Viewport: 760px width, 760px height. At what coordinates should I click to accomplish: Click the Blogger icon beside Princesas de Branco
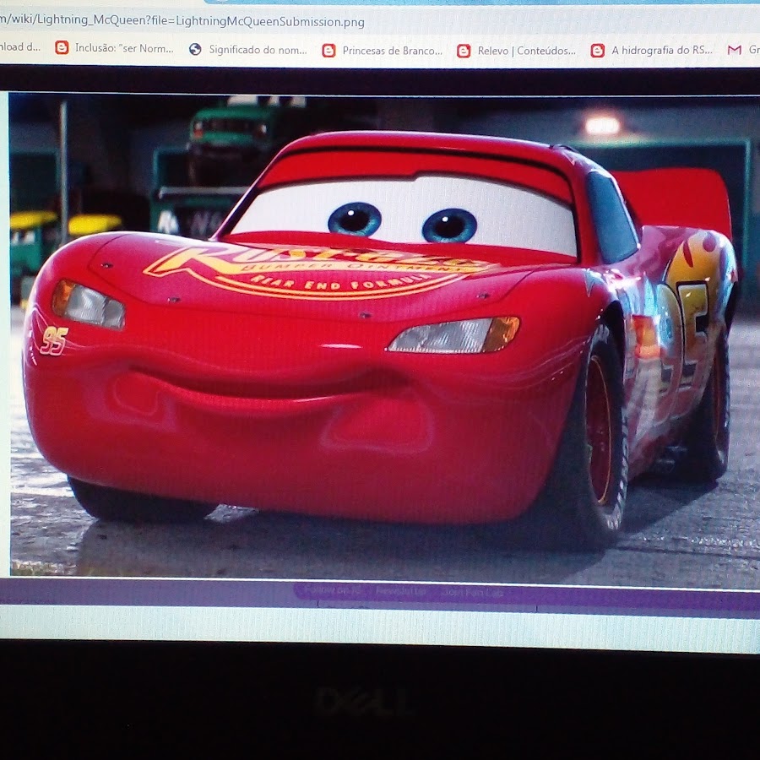(x=328, y=51)
